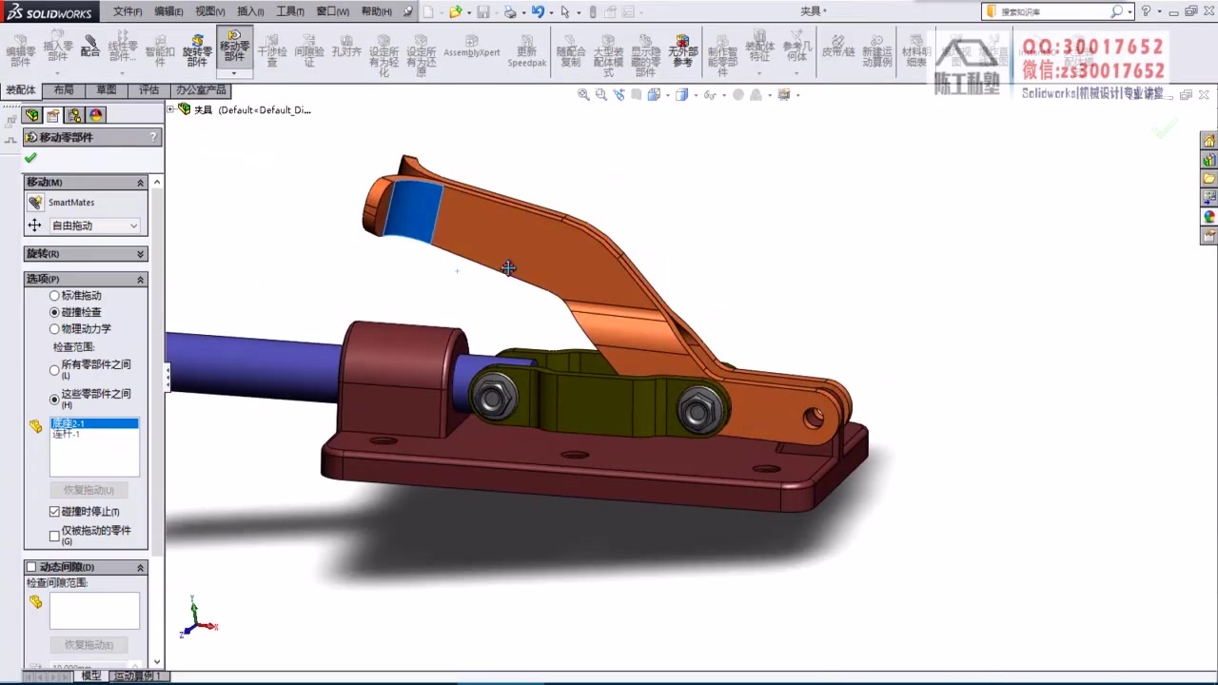The image size is (1218, 685).
Task: Switch to the 办公室产品 tab
Action: 201,90
